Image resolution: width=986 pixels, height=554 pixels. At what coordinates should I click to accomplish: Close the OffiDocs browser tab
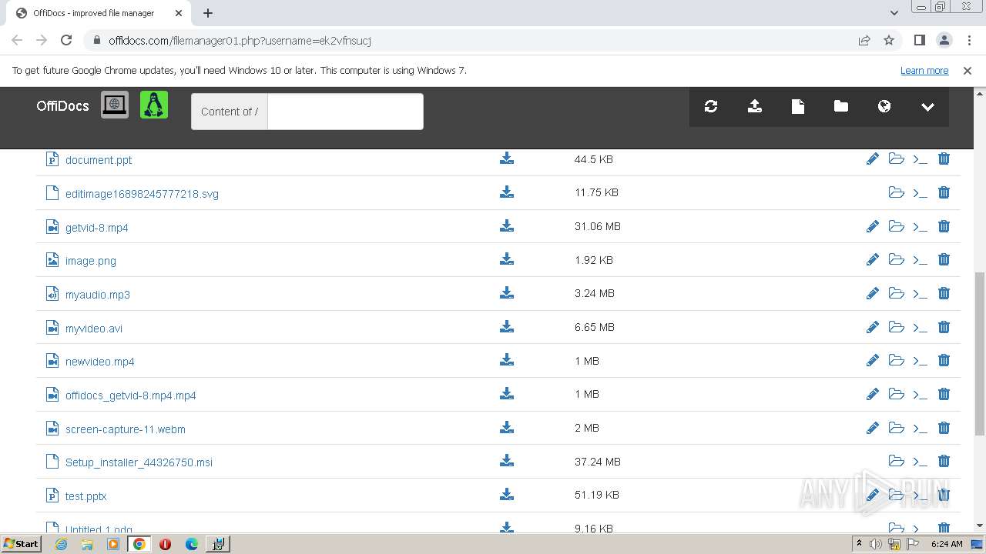179,13
